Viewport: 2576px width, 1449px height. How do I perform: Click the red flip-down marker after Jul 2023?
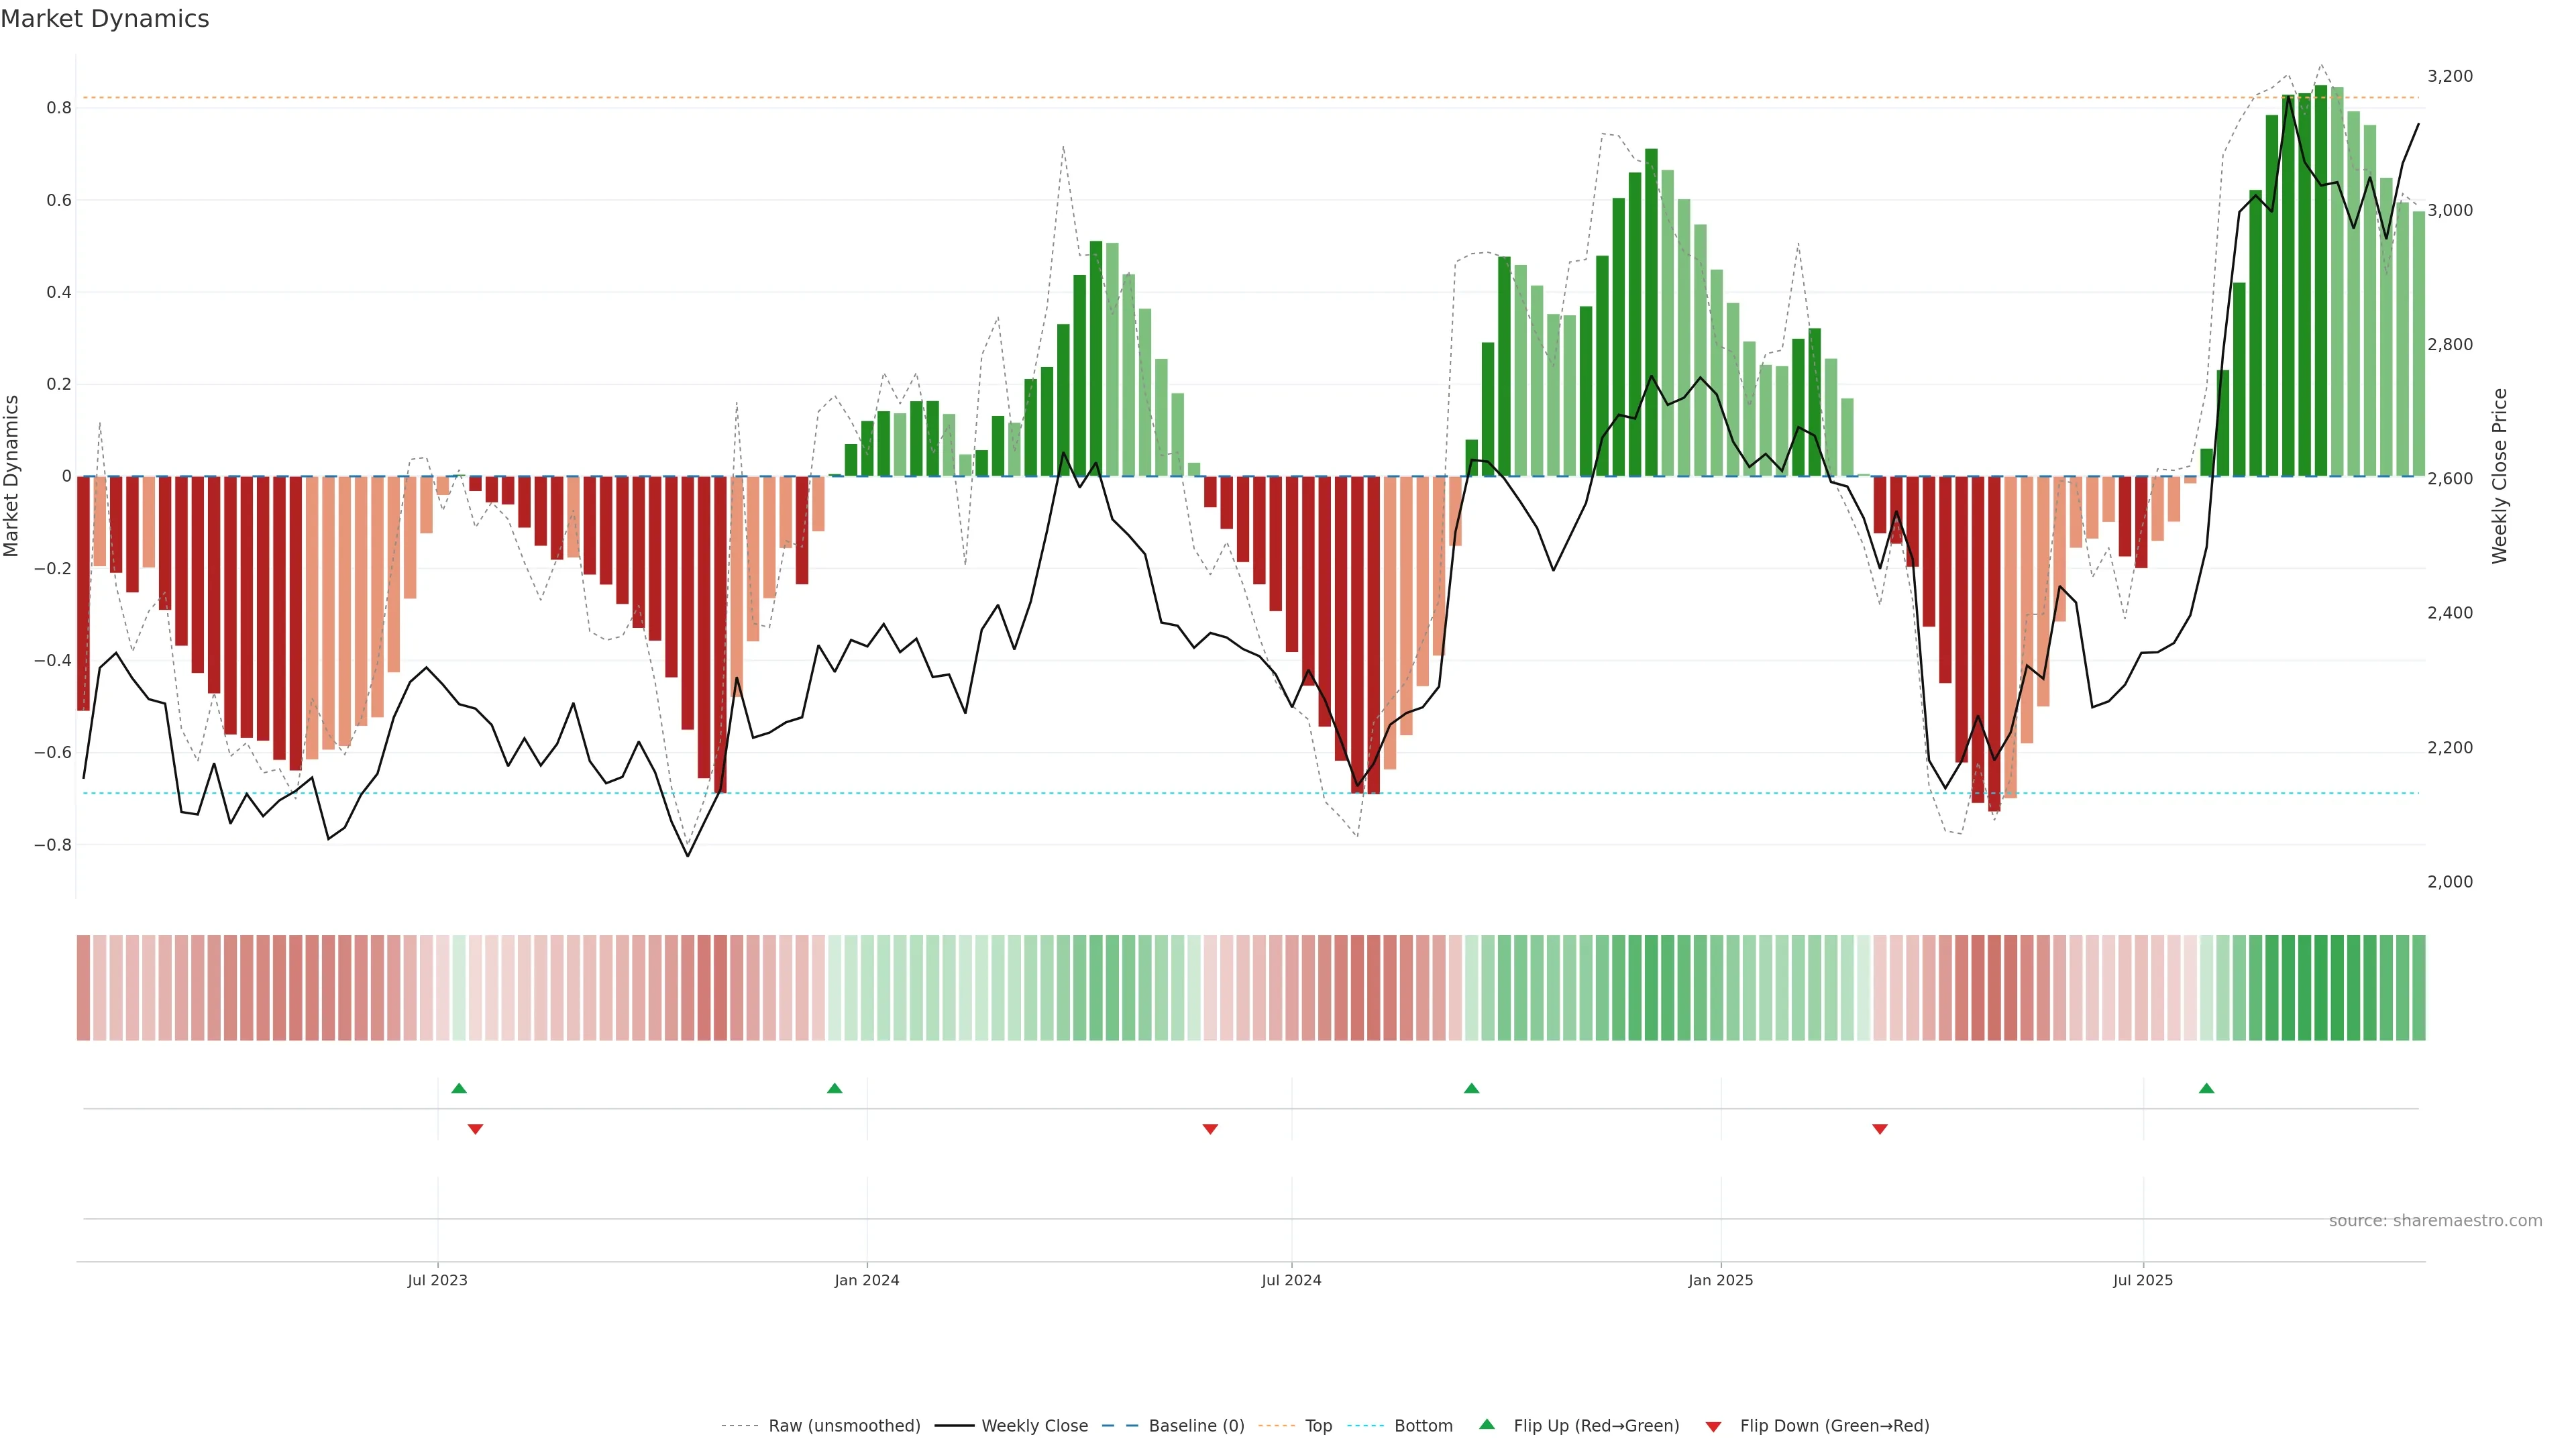pos(475,1129)
